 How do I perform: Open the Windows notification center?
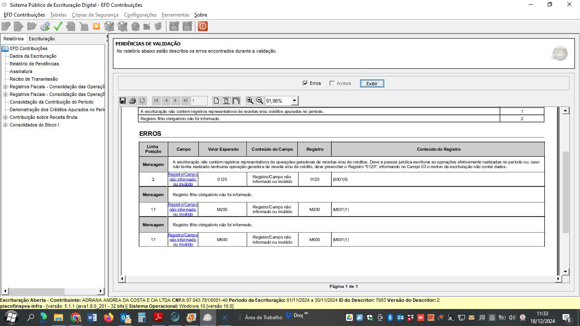567,317
